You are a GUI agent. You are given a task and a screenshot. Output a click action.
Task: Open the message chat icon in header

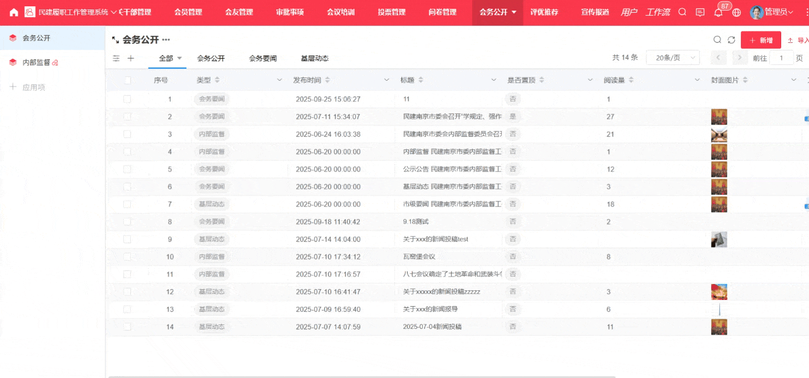(x=700, y=13)
